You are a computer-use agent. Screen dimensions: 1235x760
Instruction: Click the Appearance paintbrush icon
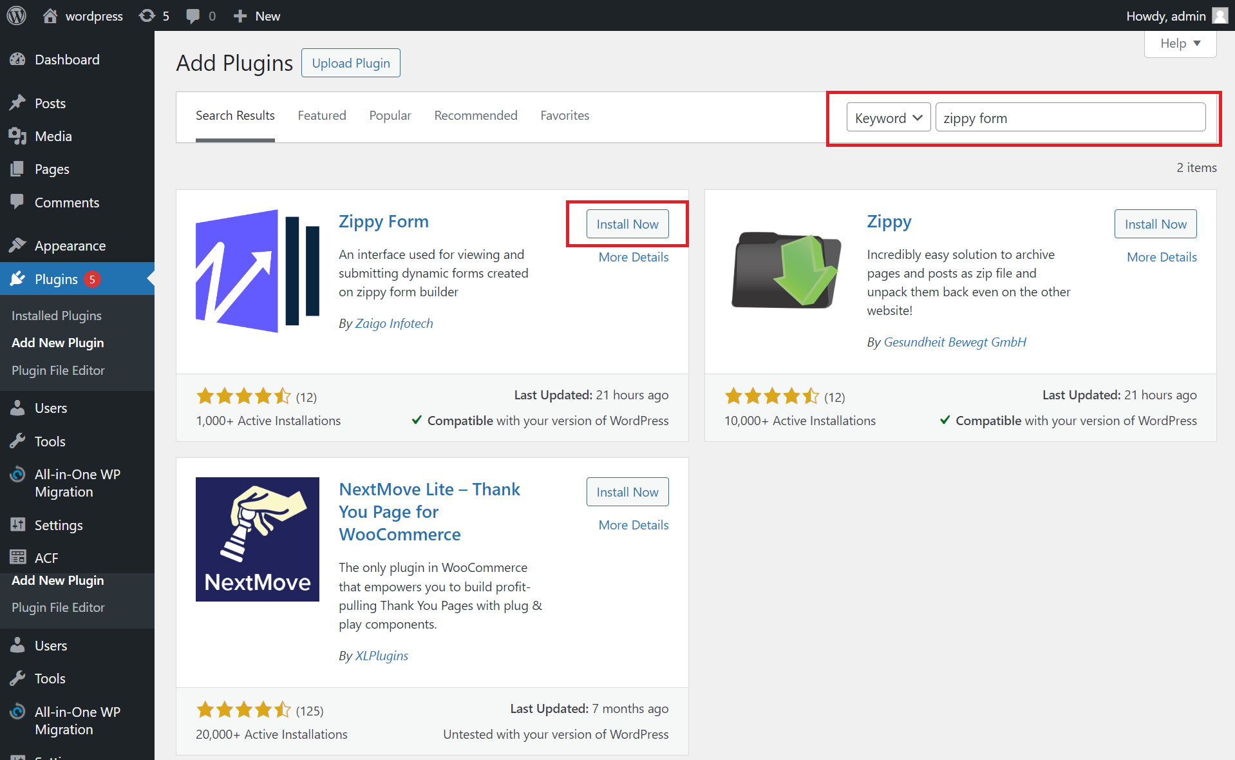pyautogui.click(x=17, y=245)
